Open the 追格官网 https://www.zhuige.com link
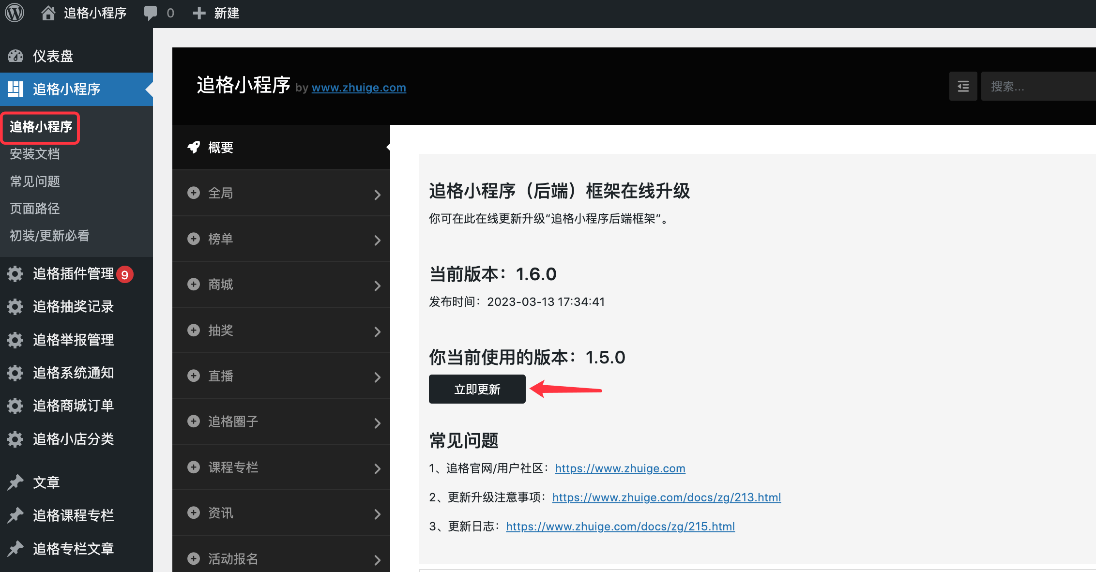Viewport: 1096px width, 572px height. [620, 468]
